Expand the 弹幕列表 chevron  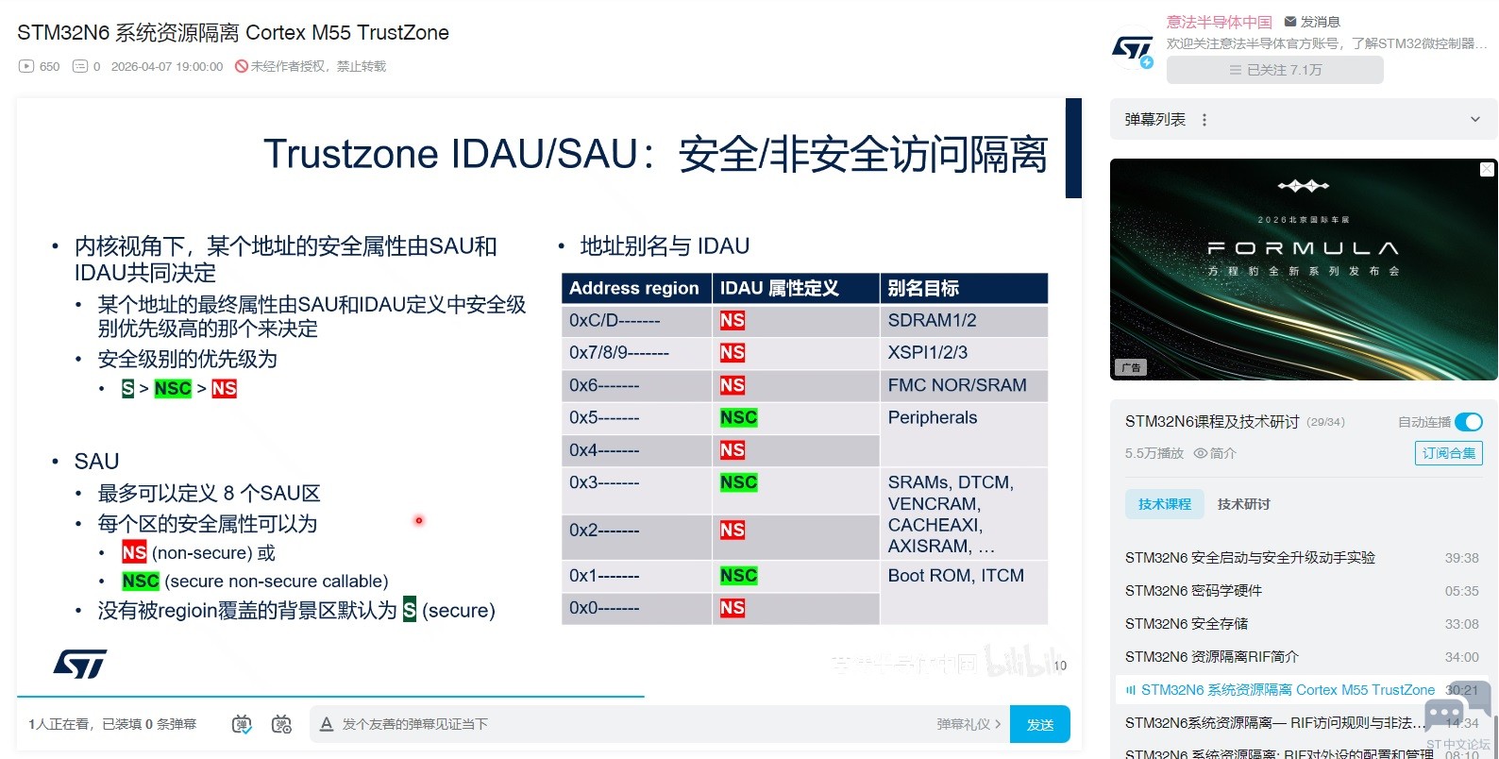coord(1475,120)
